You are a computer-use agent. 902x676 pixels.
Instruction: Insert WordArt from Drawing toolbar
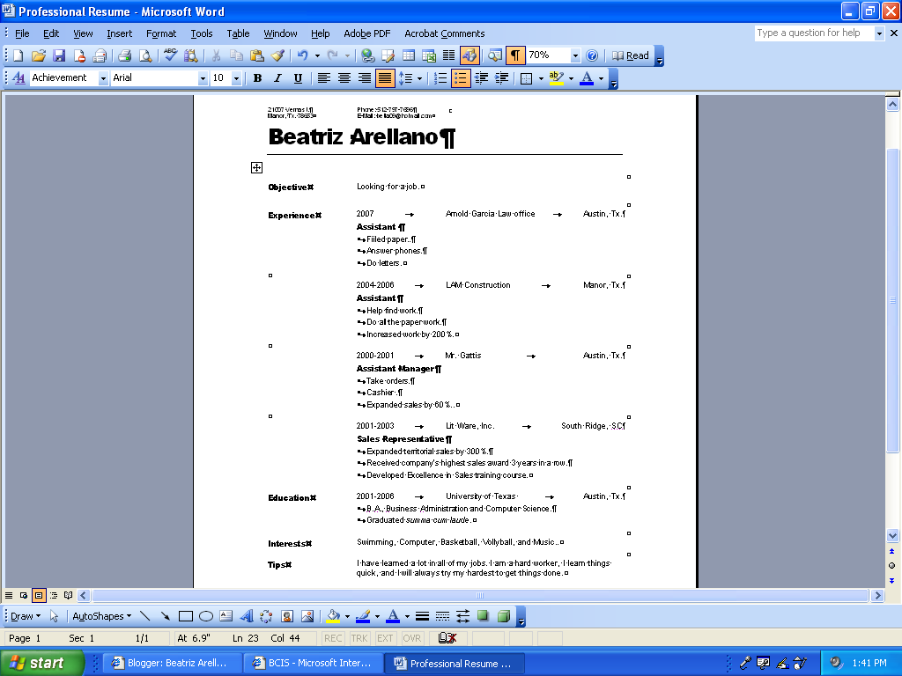click(247, 616)
